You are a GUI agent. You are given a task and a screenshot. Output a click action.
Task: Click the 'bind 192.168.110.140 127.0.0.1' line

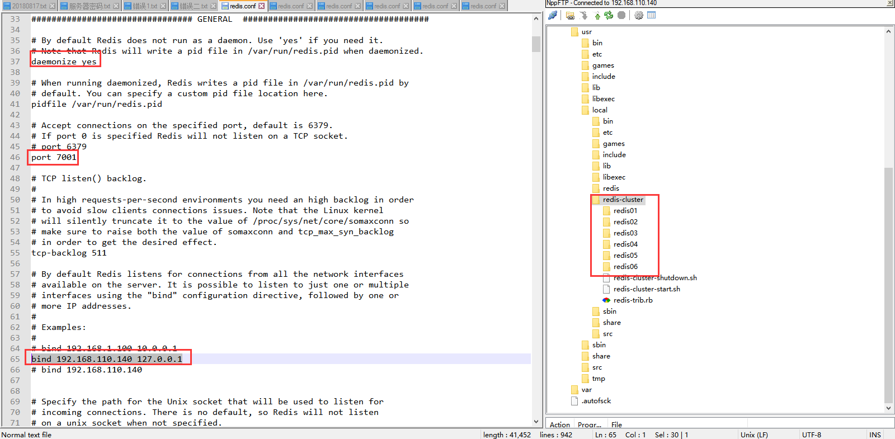(107, 359)
